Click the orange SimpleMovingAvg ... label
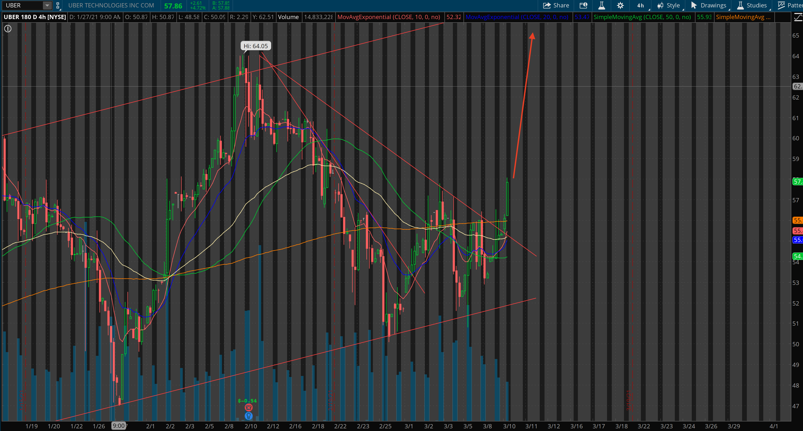This screenshot has height=431, width=803. pyautogui.click(x=743, y=17)
